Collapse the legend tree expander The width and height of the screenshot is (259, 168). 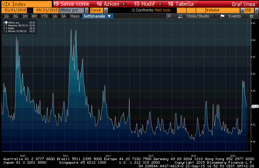[x=3, y=23]
